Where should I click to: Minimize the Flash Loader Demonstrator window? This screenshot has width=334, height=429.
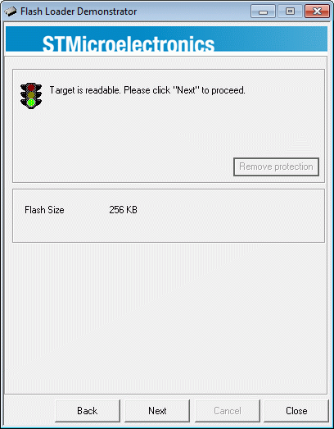pos(263,11)
